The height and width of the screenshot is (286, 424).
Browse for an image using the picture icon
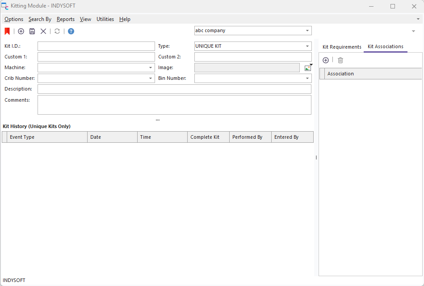308,68
